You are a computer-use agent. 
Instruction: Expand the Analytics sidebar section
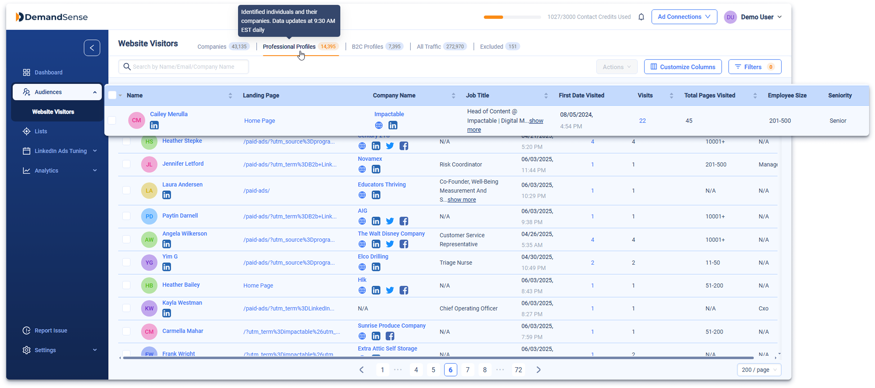point(95,170)
